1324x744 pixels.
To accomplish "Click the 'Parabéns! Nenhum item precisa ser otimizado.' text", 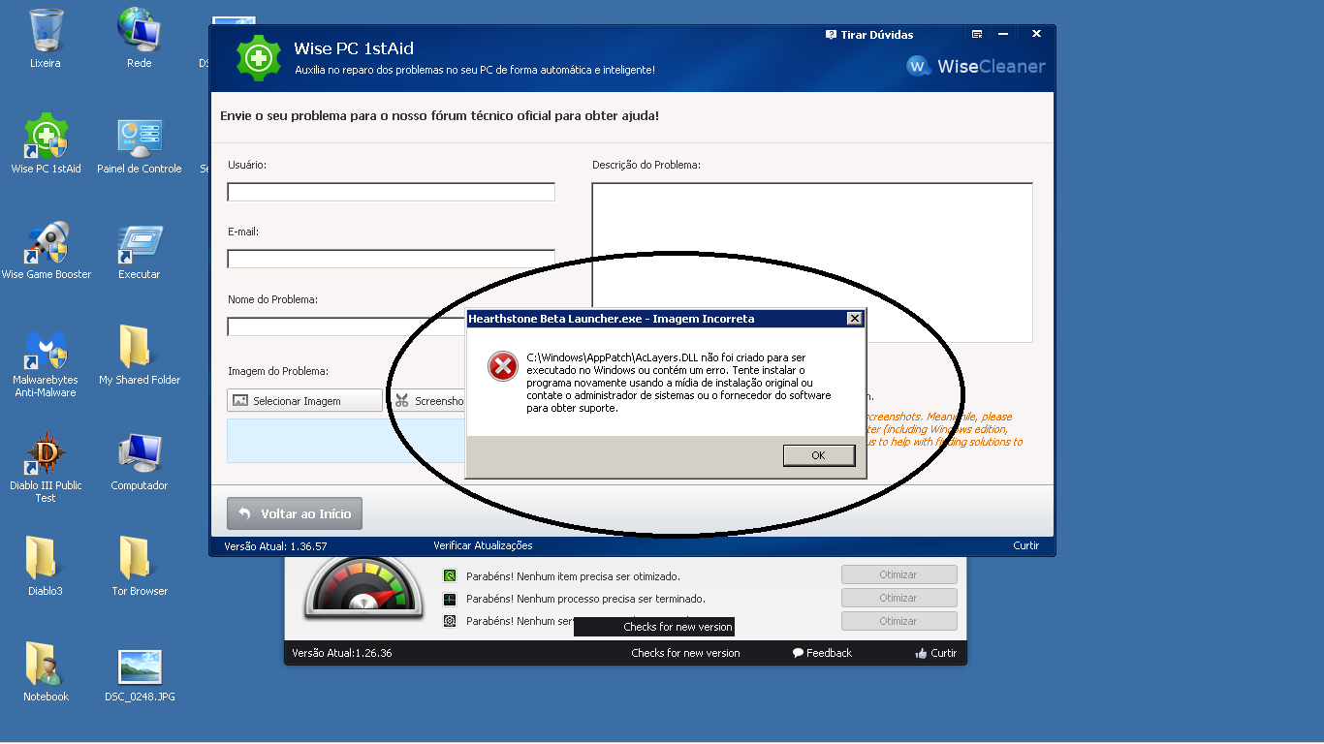I will 573,576.
